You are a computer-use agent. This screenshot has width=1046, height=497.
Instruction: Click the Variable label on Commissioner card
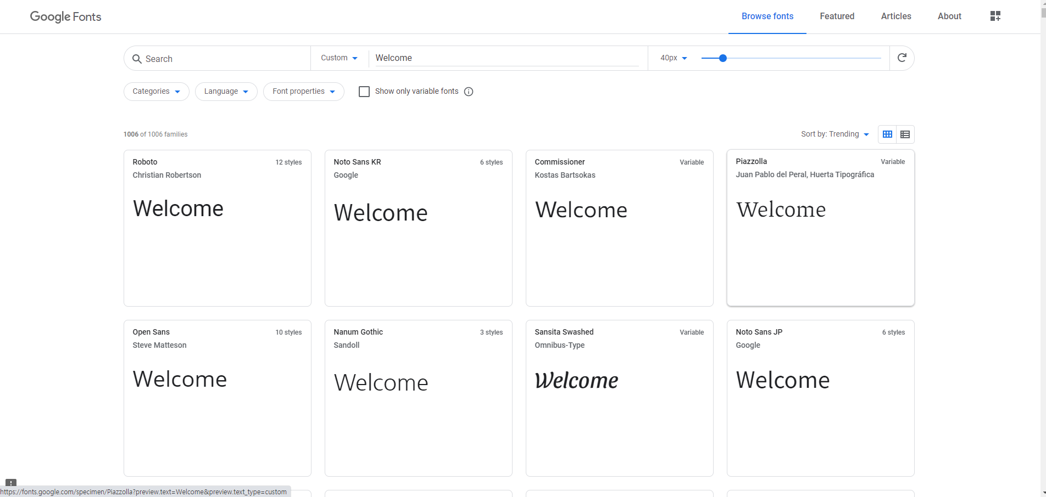692,162
